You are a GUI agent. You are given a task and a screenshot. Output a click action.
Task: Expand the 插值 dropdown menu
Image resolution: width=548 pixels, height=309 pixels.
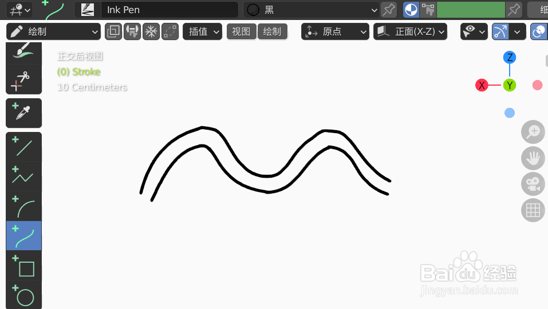click(202, 32)
